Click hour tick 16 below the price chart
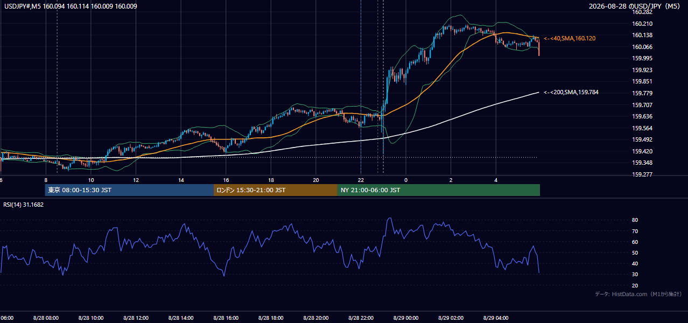The height and width of the screenshot is (323, 688). click(226, 180)
